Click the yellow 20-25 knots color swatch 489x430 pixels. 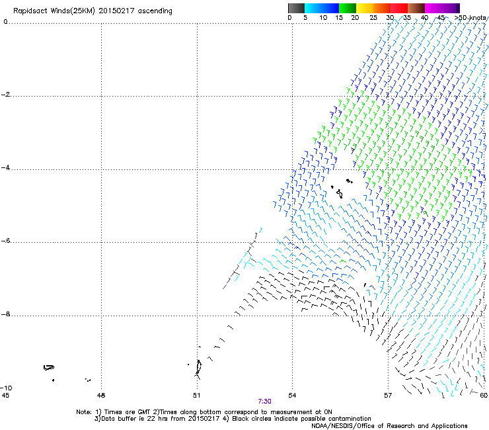coord(365,8)
